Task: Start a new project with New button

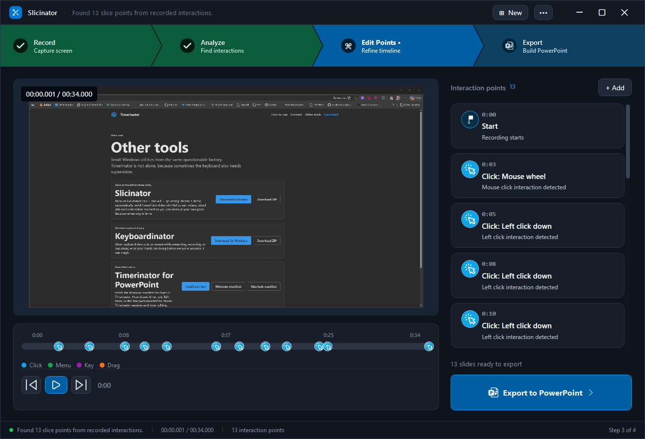Action: (x=510, y=13)
